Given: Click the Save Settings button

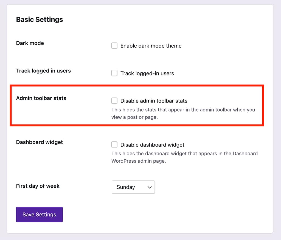Looking at the screenshot, I should [x=39, y=214].
